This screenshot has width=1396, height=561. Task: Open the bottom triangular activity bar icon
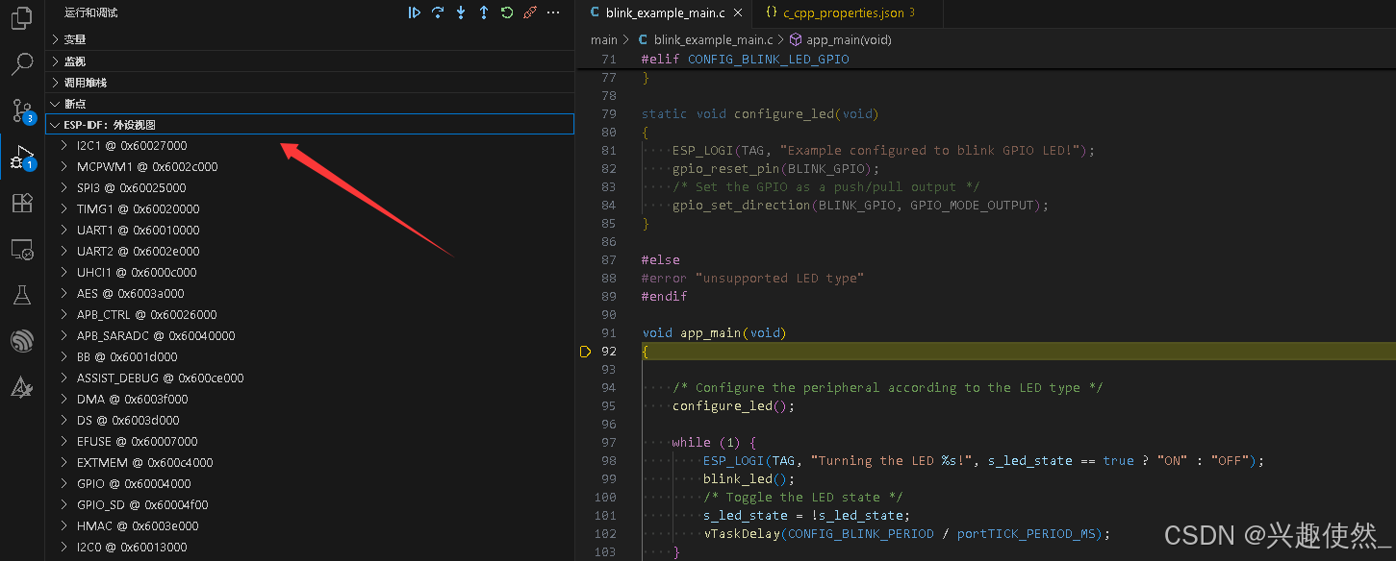point(21,388)
